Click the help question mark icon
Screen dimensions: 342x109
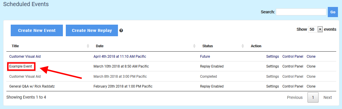pos(121,30)
